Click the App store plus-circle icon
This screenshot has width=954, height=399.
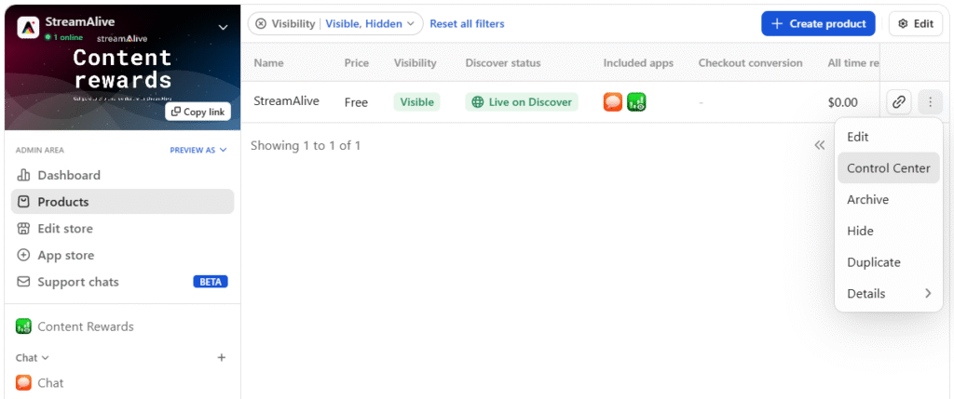23,255
